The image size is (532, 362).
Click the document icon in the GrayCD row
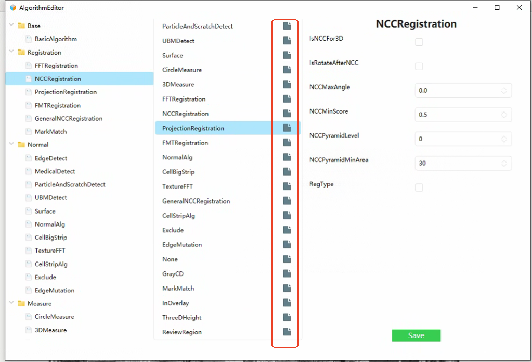click(287, 273)
